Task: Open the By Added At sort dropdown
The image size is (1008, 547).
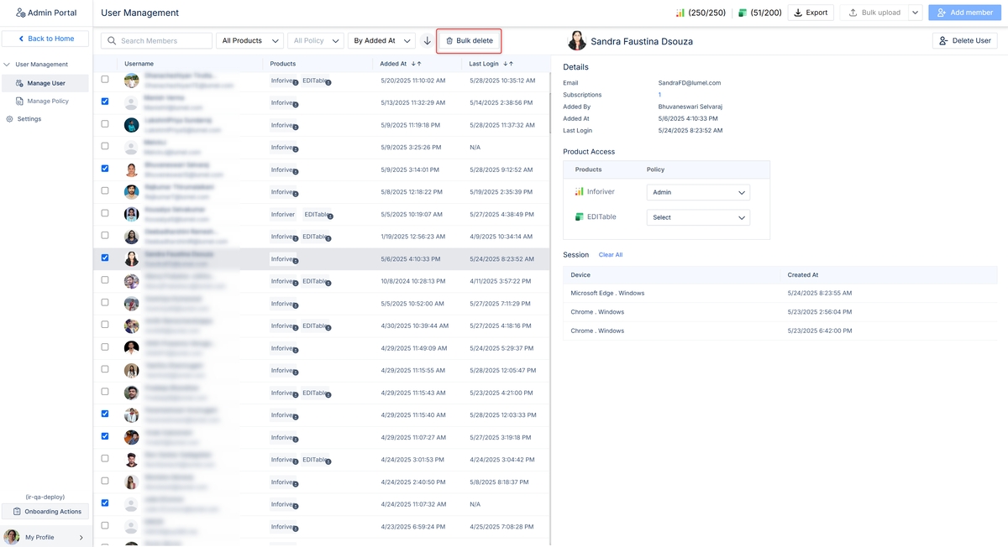Action: (x=381, y=41)
